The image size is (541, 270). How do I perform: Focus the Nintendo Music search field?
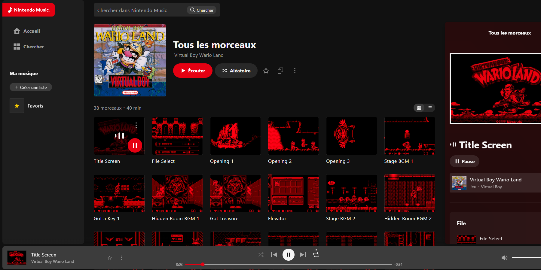(x=140, y=10)
